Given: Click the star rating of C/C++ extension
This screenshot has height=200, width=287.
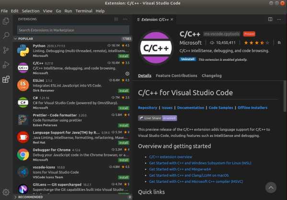Looking at the screenshot, I should point(256,43).
